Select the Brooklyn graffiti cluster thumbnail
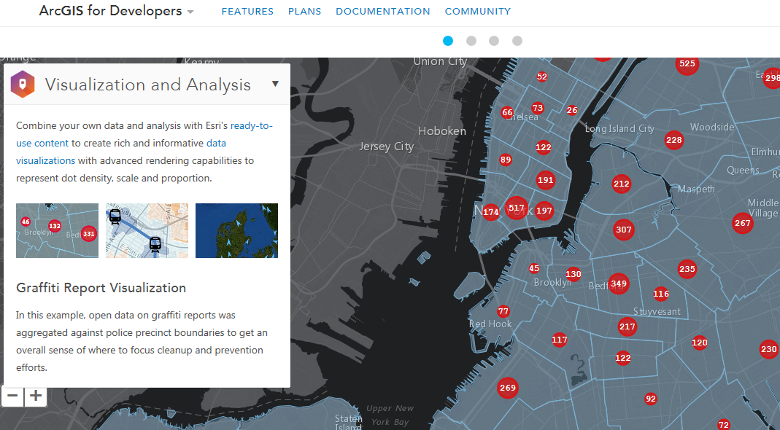 click(57, 230)
